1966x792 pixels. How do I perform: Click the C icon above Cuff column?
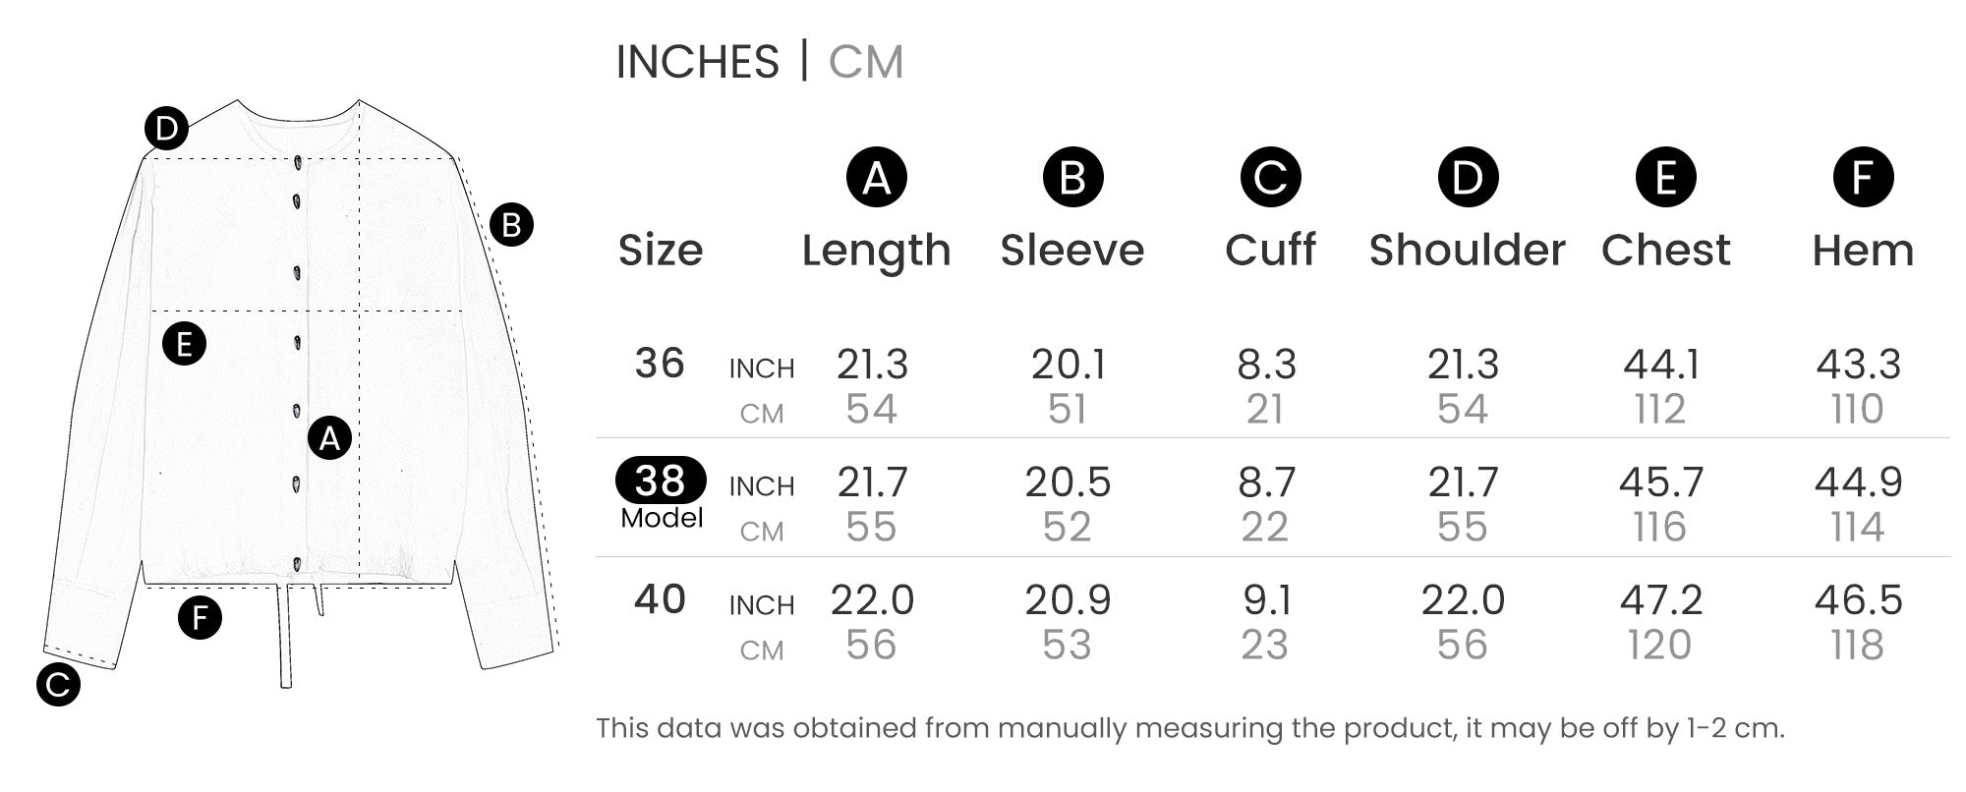pos(1270,177)
